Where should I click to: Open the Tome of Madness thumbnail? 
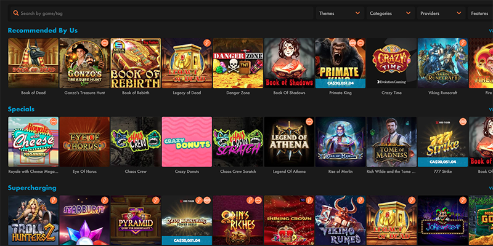coord(391,142)
